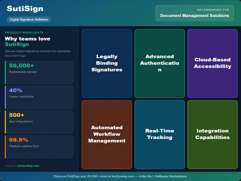241x181 pixels.
Task: Open the Integration Capabilities tile
Action: (213, 135)
